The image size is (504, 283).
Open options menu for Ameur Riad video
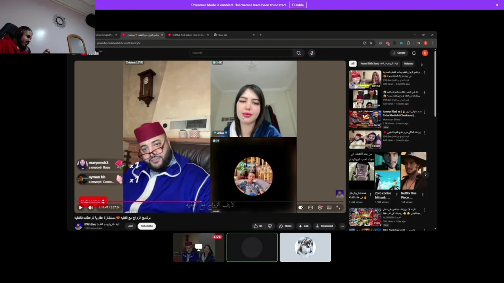click(x=424, y=112)
